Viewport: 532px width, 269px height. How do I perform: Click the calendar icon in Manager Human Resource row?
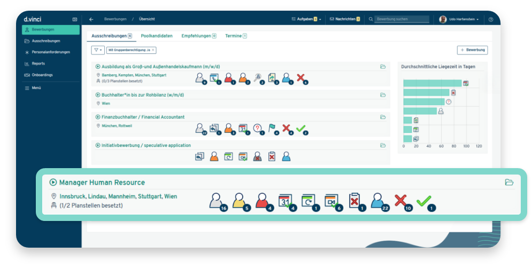pos(286,201)
